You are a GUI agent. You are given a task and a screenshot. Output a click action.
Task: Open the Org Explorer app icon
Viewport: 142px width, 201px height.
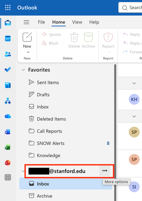click(8, 101)
